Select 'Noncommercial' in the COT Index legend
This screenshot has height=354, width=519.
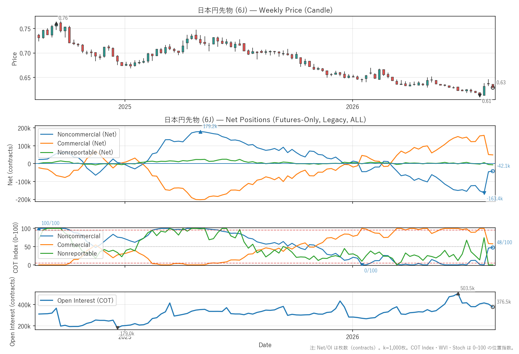coord(79,236)
